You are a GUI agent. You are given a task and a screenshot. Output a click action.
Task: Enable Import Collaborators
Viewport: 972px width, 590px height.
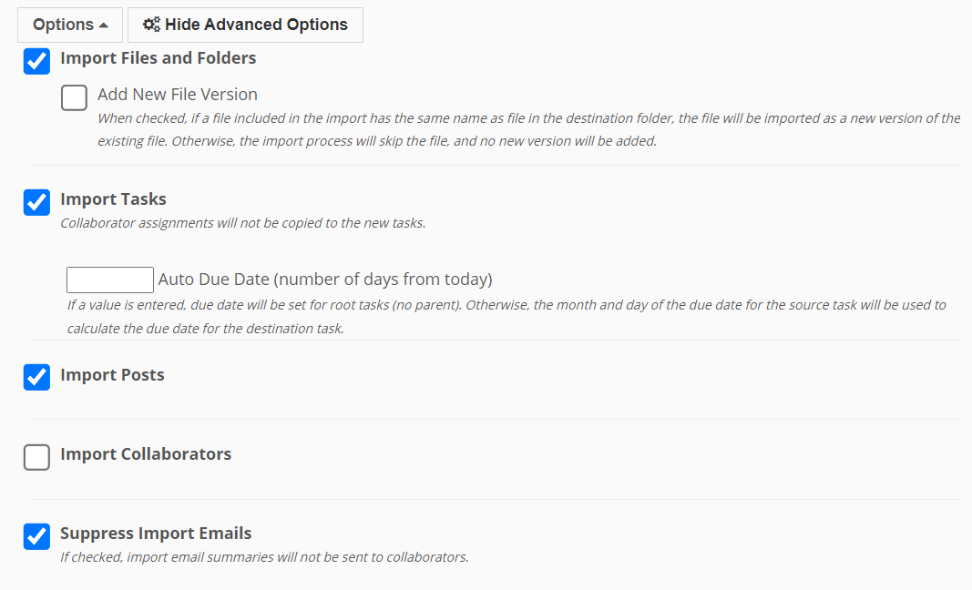click(x=36, y=457)
